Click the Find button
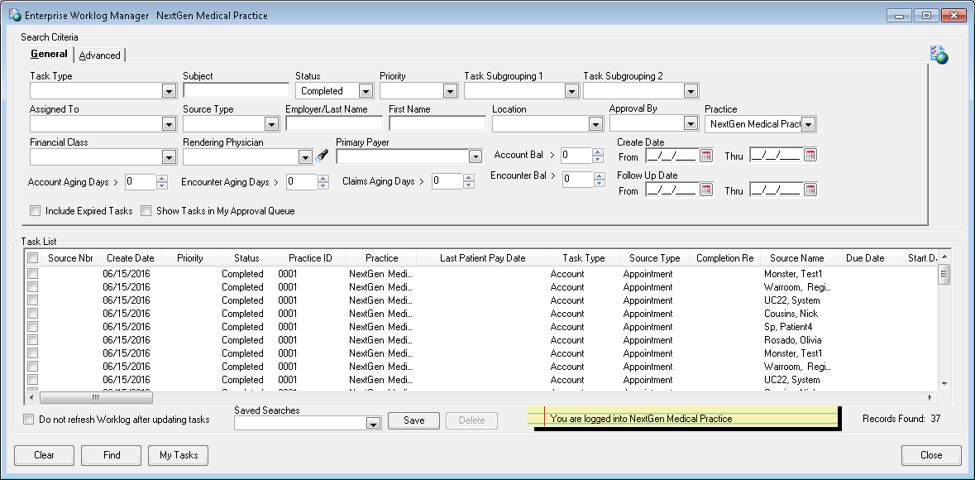The height and width of the screenshot is (480, 975). click(112, 455)
